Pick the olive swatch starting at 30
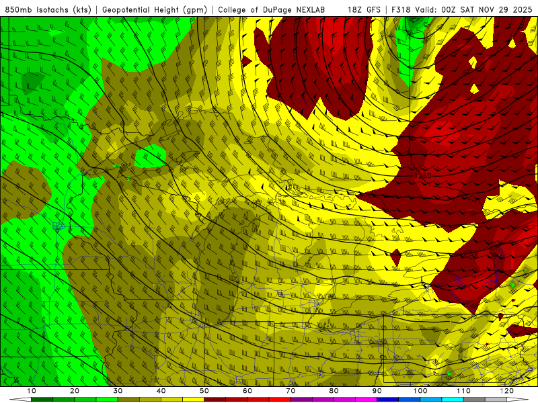 [128, 400]
